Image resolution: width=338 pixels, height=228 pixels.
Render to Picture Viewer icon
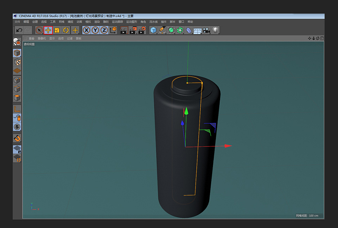click(x=133, y=30)
